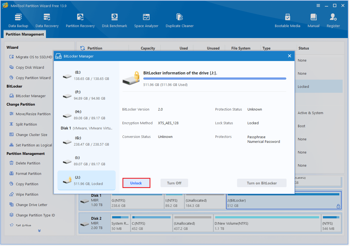Open Data Backup tool
Screen dimensions: 350x246
18,21
